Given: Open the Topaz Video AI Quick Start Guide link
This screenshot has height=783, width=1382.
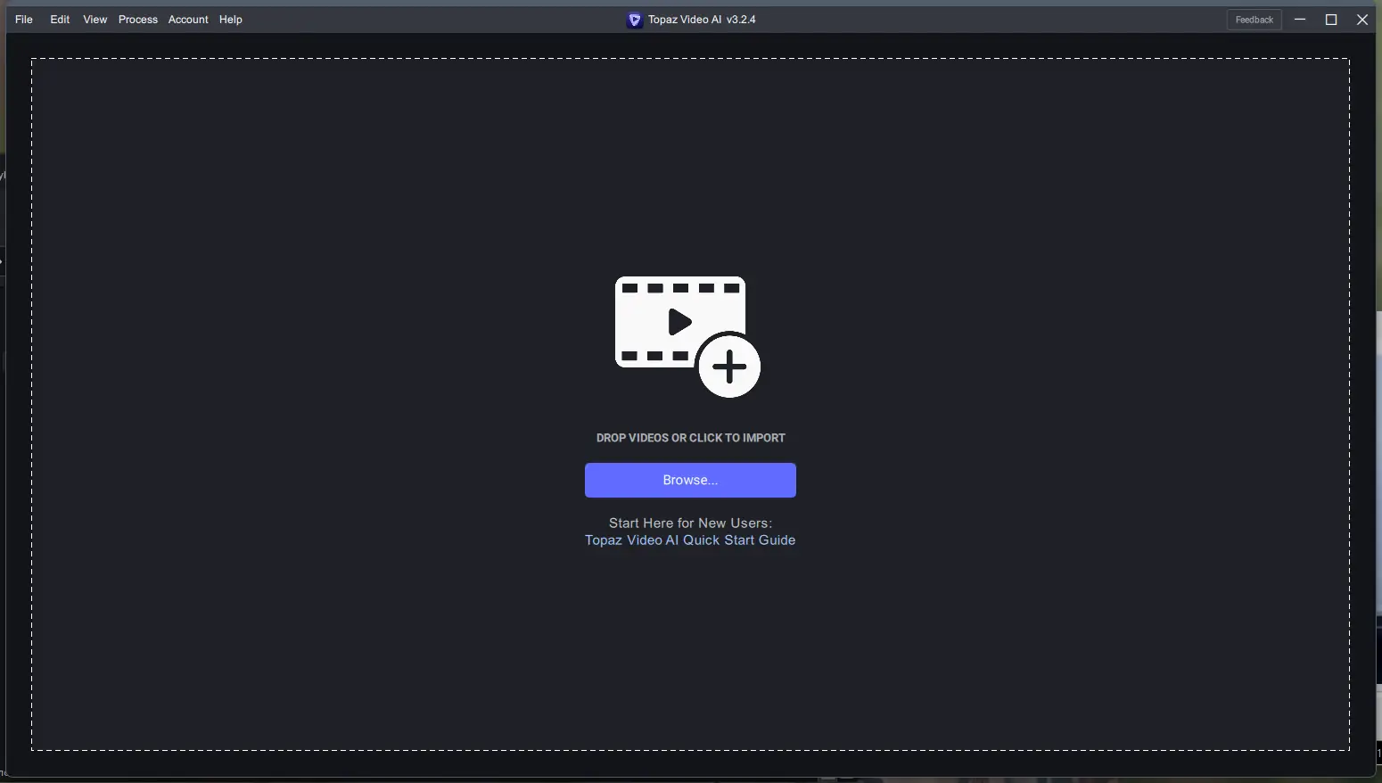Looking at the screenshot, I should (690, 540).
